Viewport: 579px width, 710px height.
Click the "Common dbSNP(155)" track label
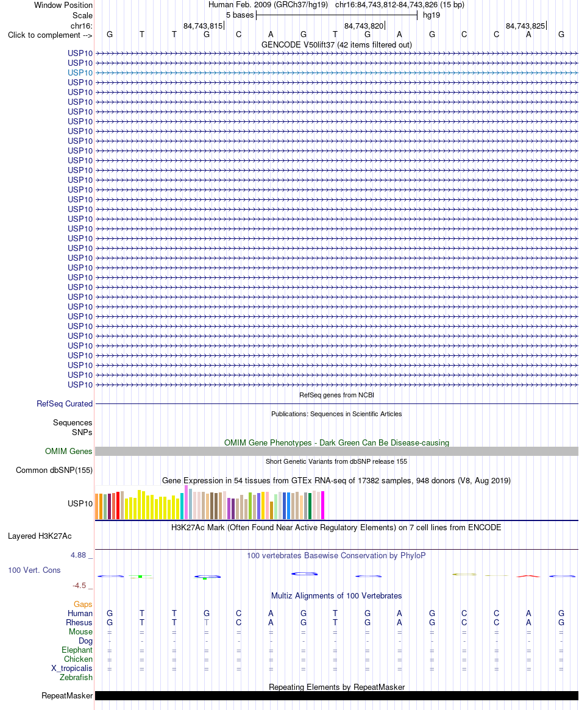click(x=54, y=470)
